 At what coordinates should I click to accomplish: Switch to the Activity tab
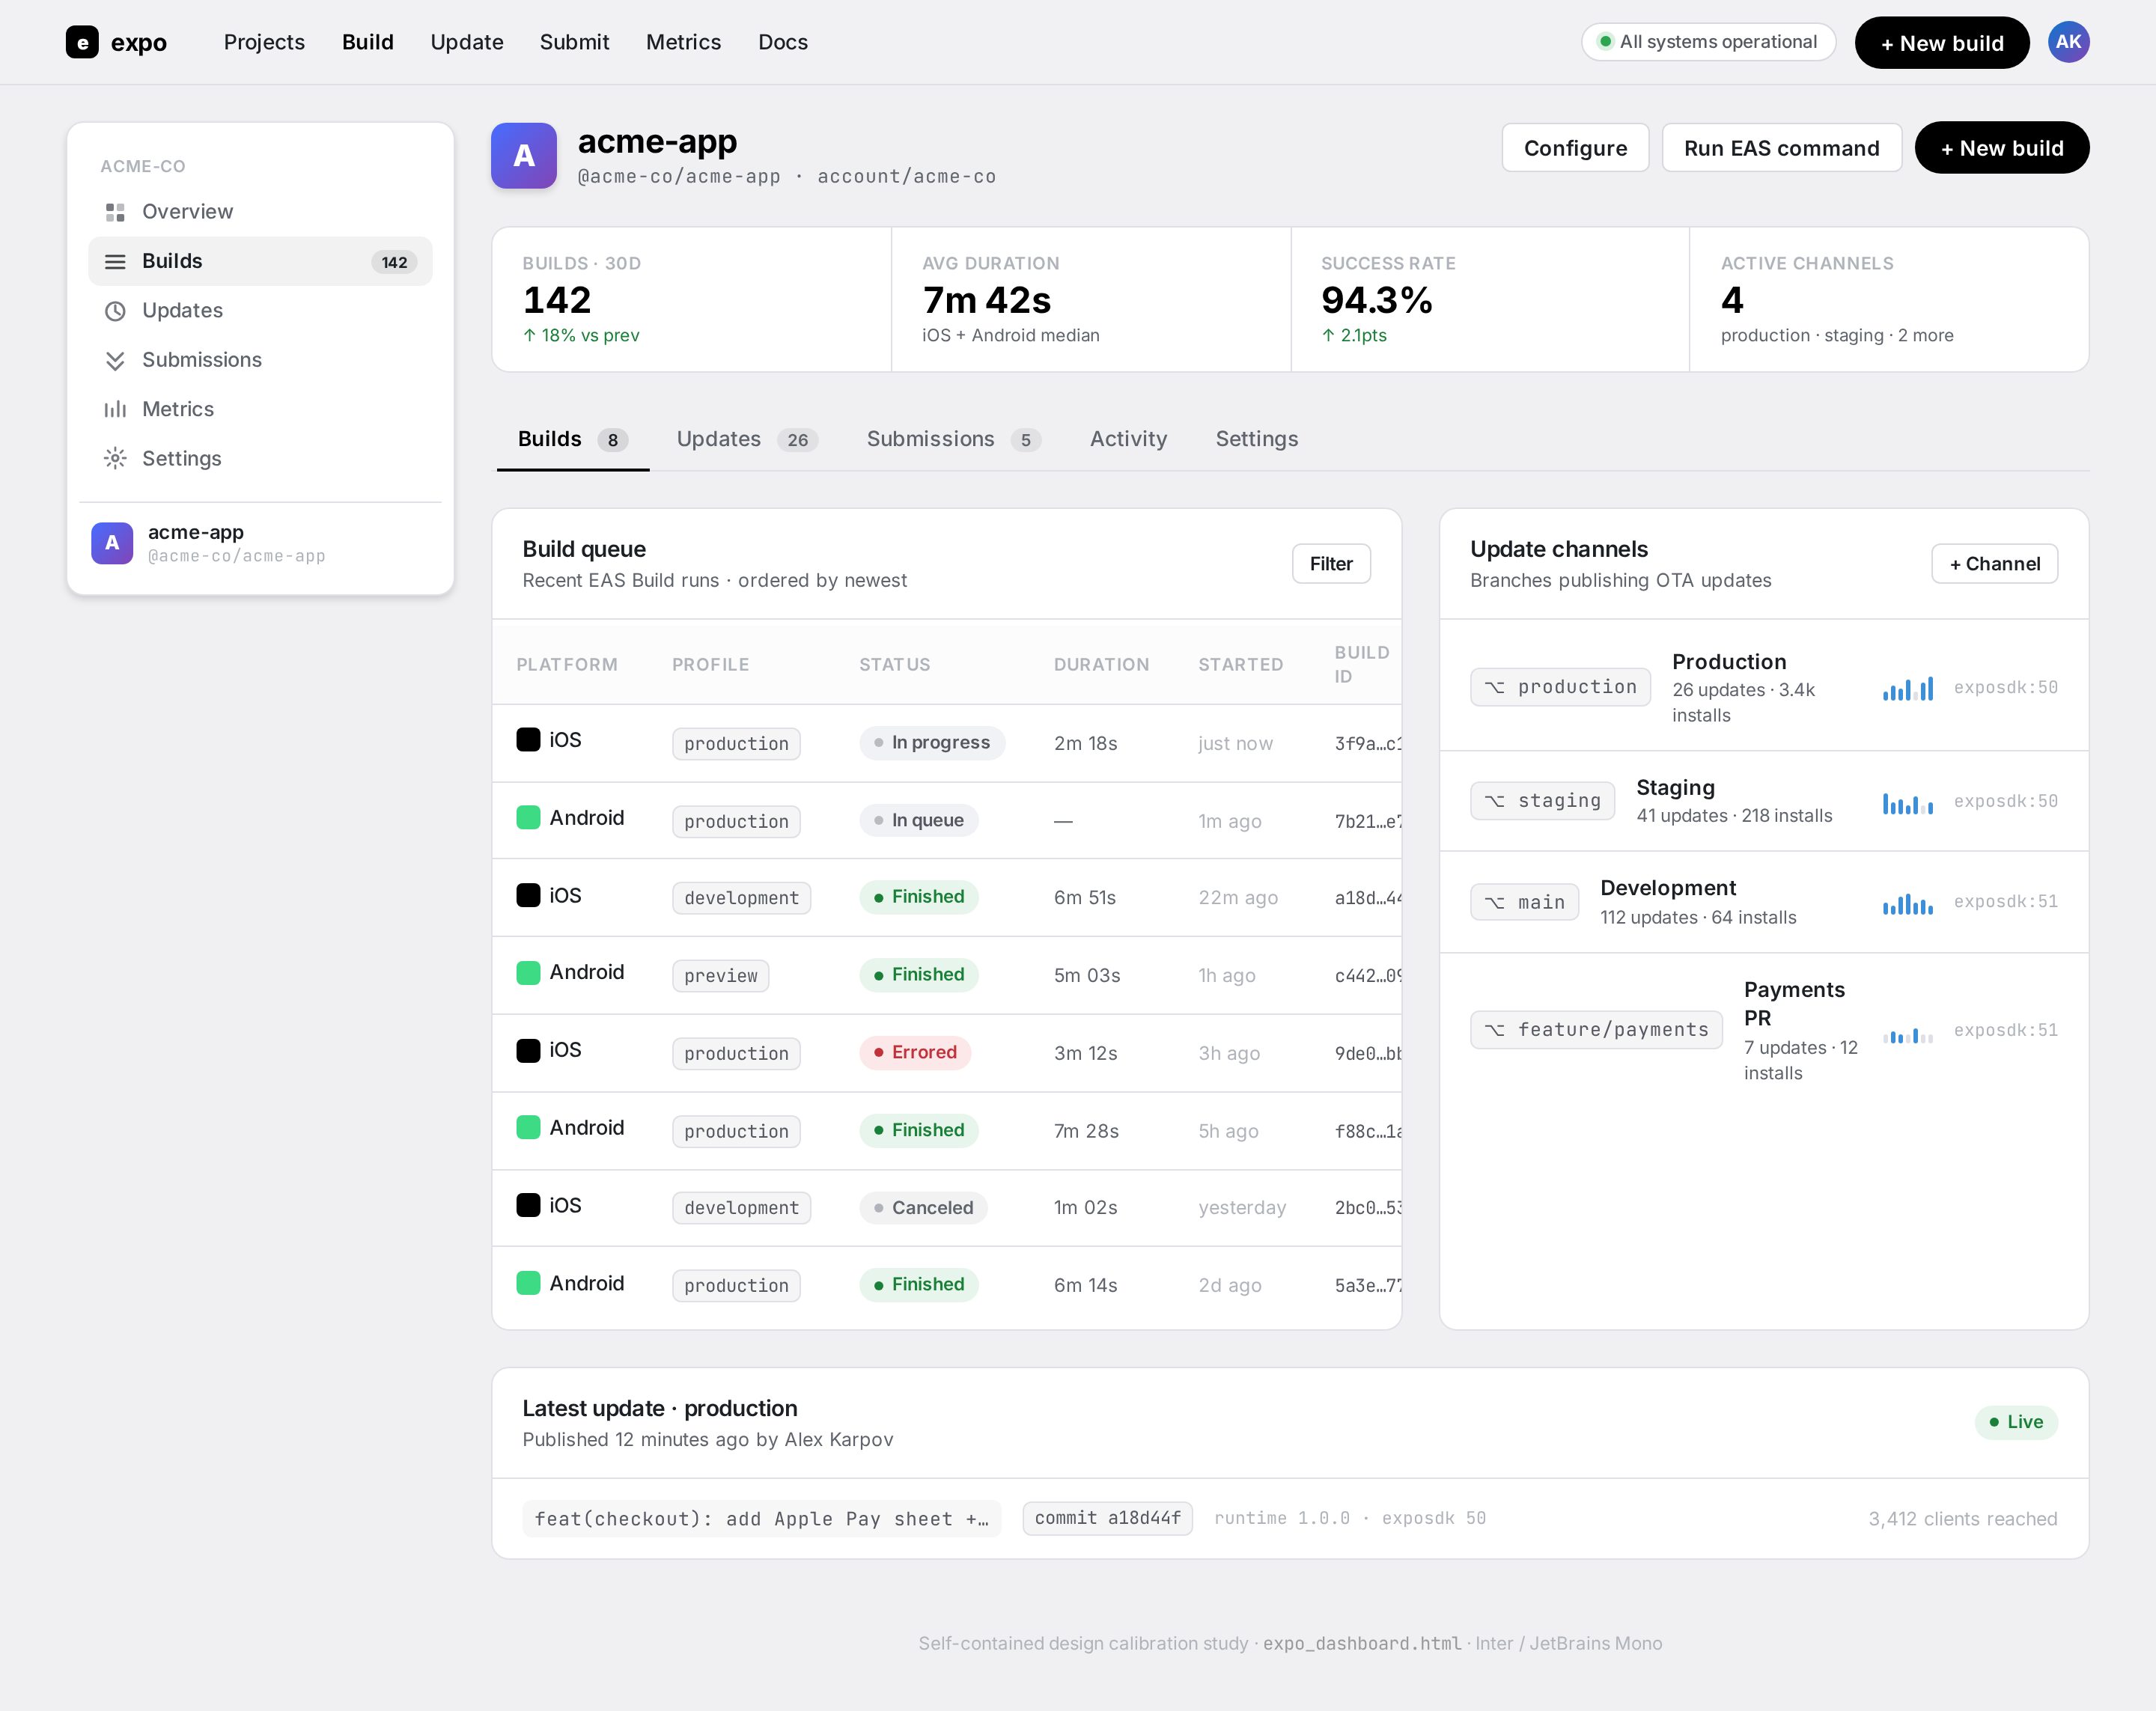[x=1129, y=439]
